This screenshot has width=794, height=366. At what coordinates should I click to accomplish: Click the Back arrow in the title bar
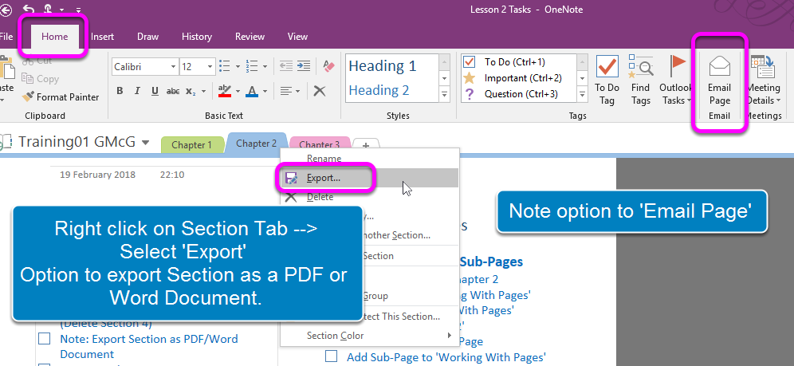coord(5,10)
